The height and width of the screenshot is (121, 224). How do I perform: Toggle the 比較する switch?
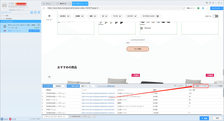[x=215, y=16]
